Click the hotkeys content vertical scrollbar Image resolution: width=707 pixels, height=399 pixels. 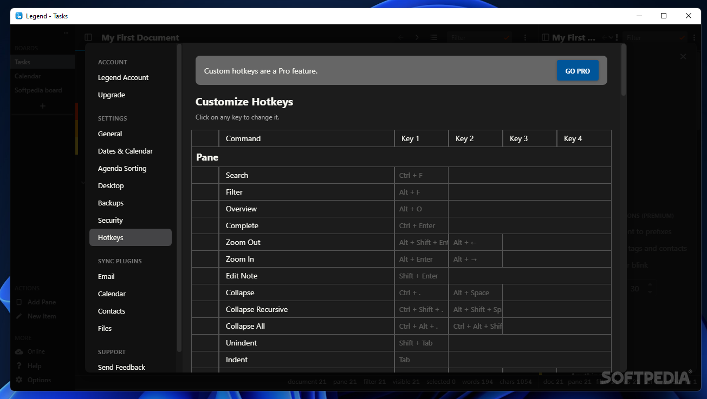pyautogui.click(x=624, y=70)
